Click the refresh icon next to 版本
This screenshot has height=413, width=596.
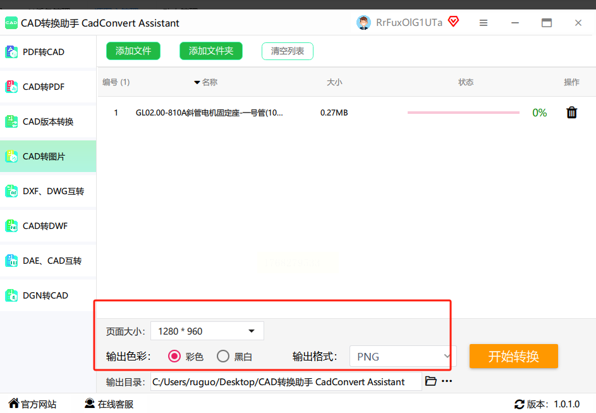pyautogui.click(x=520, y=404)
